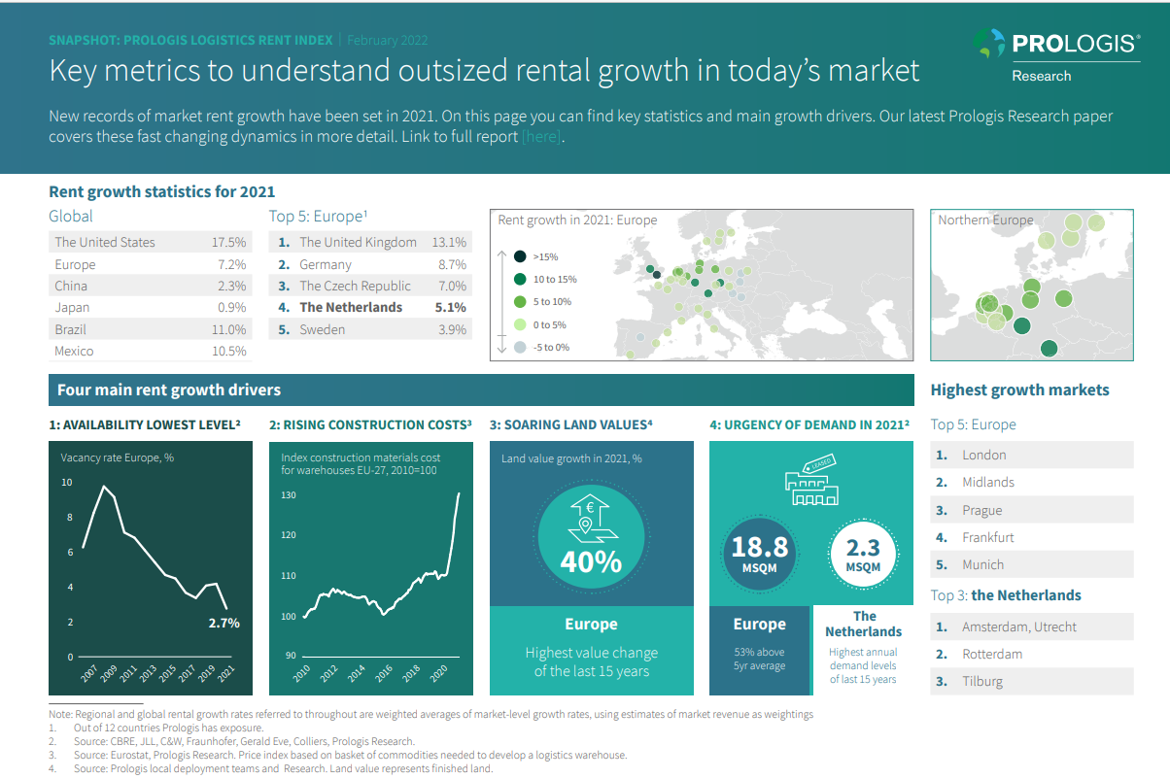Click The United States 17.5% row
The width and height of the screenshot is (1170, 779).
point(151,242)
